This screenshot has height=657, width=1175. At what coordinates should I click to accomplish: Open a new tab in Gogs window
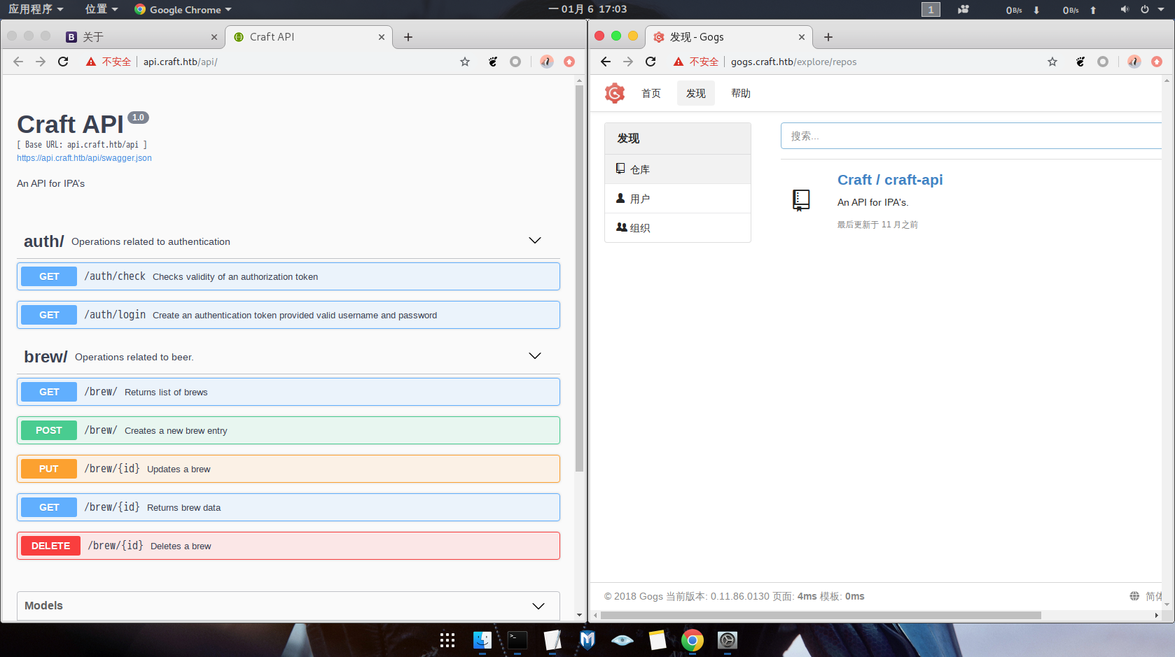828,37
